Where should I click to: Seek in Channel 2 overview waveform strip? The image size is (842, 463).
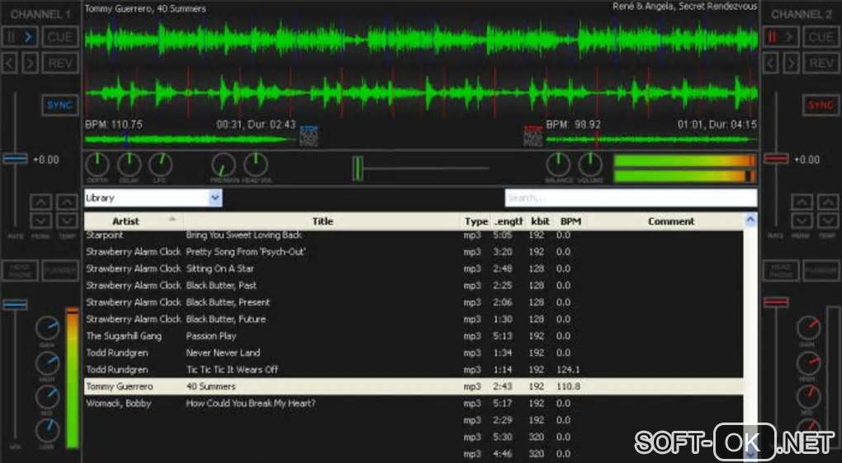[x=651, y=139]
